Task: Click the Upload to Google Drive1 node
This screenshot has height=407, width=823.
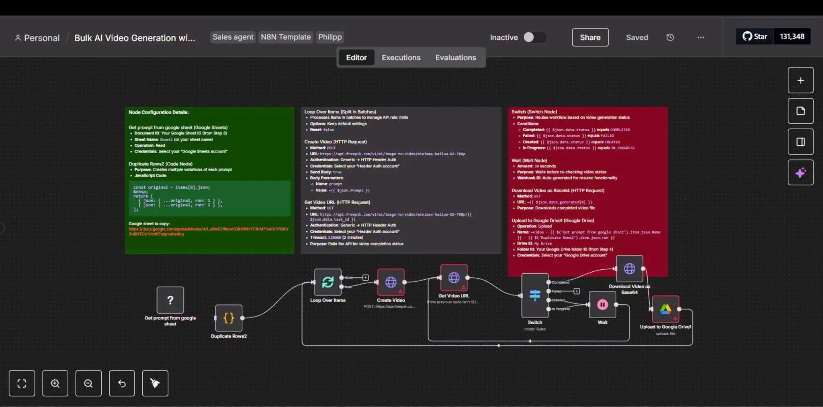Action: (x=665, y=309)
